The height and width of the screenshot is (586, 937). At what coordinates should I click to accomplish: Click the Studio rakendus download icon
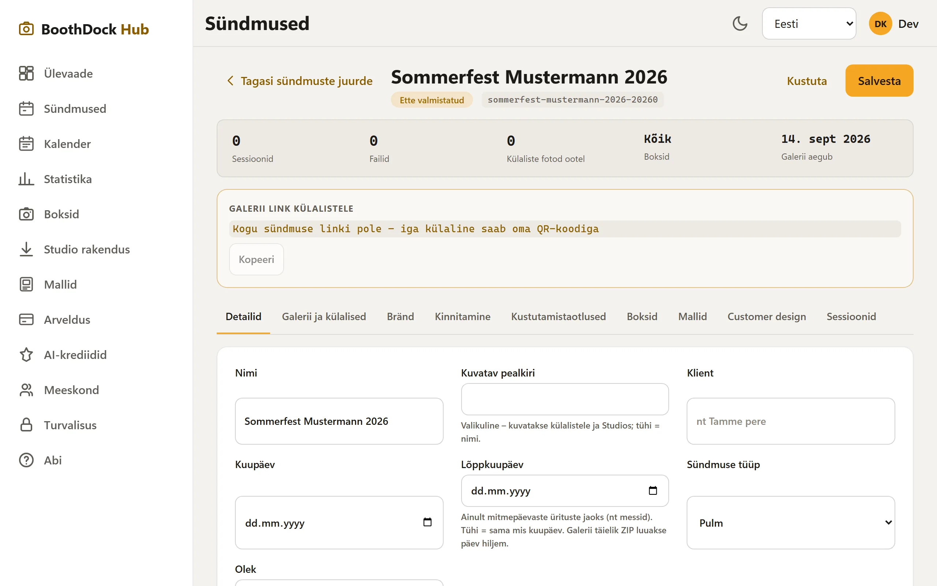coord(26,249)
